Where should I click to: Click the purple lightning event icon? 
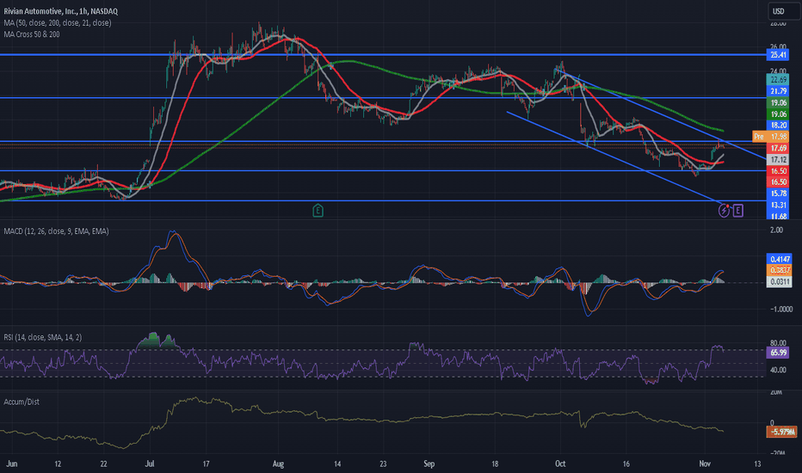coord(724,210)
